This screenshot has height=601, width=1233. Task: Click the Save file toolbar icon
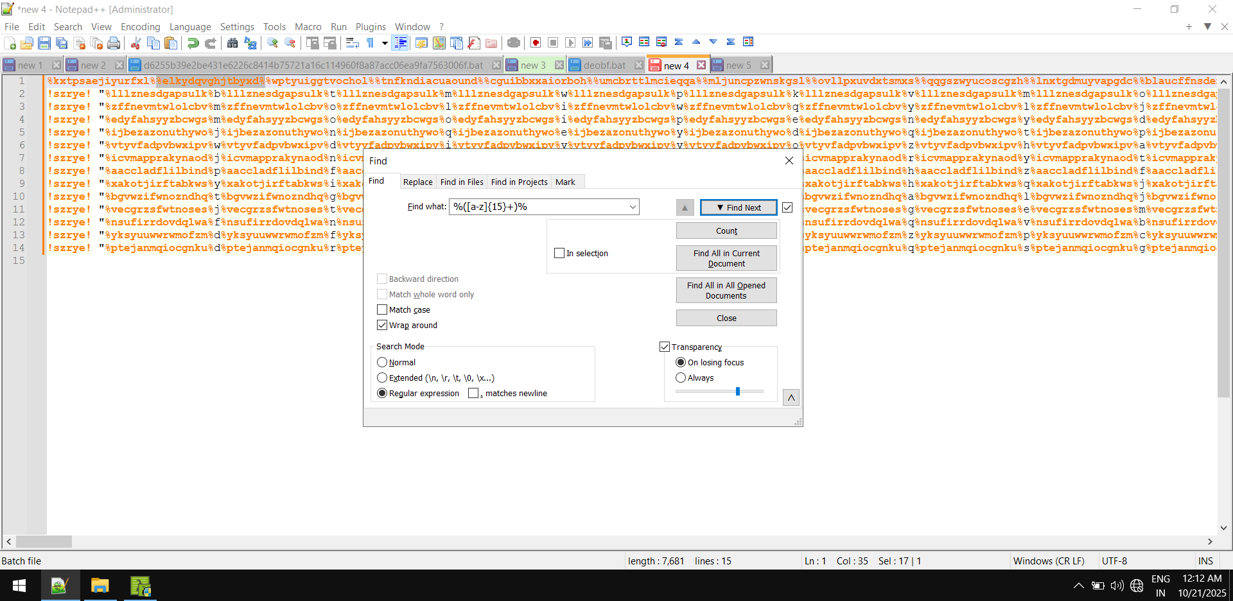[44, 43]
